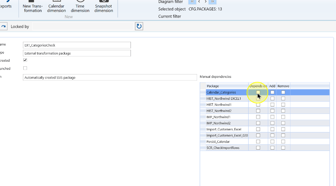Check Add for Calendar_Categories

click(272, 92)
